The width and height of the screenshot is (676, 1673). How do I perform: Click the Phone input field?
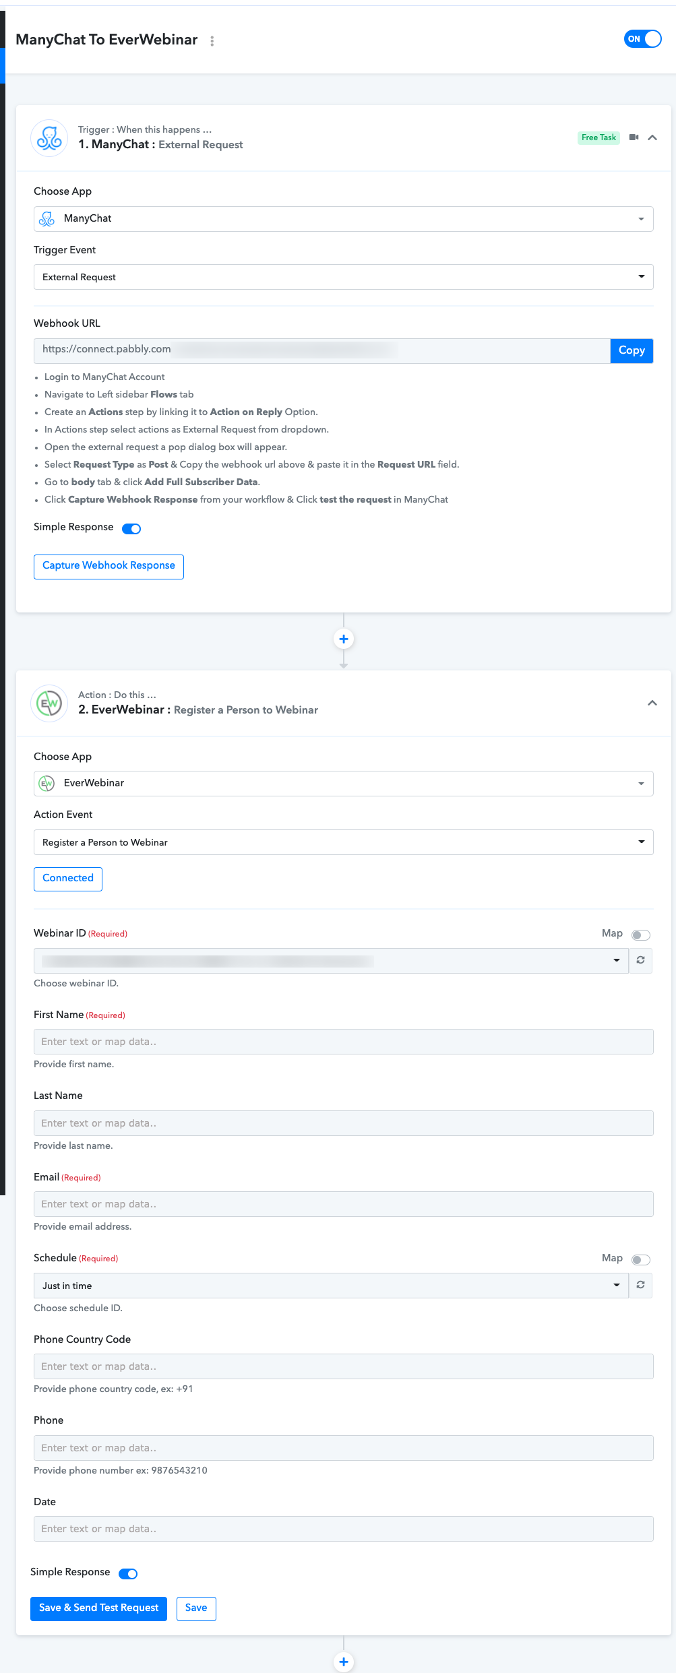coord(344,1448)
